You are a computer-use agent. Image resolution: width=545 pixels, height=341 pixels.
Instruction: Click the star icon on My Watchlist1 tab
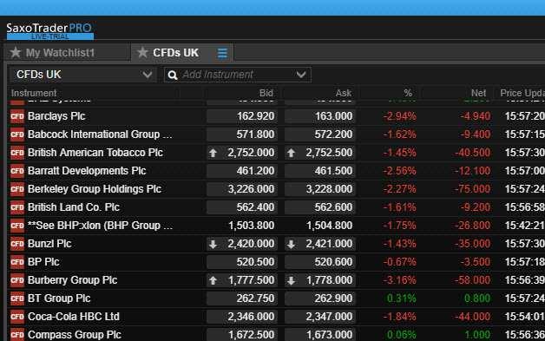tap(16, 53)
